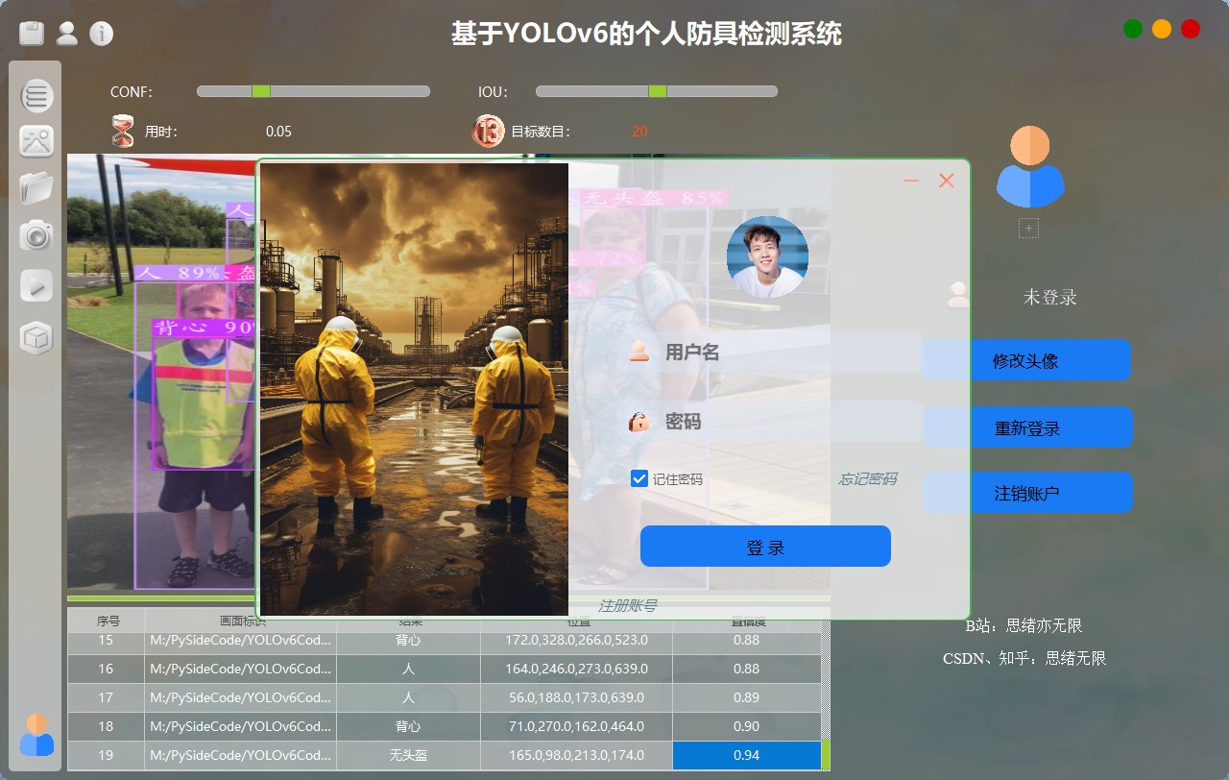Click the 注销账户 button
Viewport: 1229px width, 780px height.
click(x=1027, y=493)
